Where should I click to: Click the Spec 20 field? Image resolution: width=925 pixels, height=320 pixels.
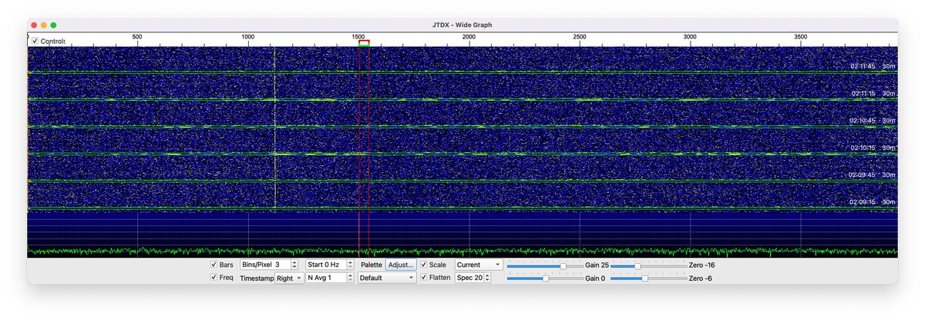coord(469,278)
